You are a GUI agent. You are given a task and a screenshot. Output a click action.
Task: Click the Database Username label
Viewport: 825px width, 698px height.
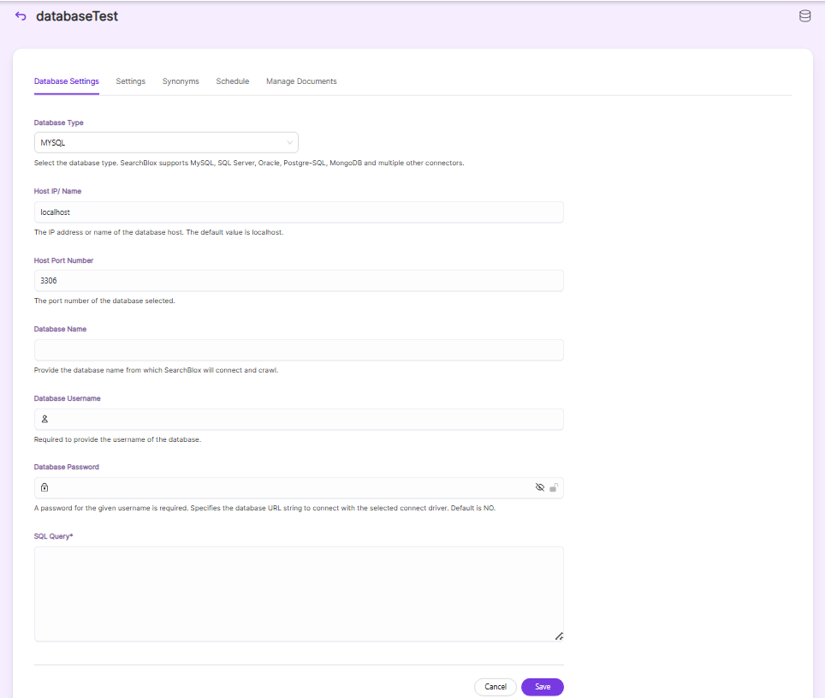coord(68,398)
